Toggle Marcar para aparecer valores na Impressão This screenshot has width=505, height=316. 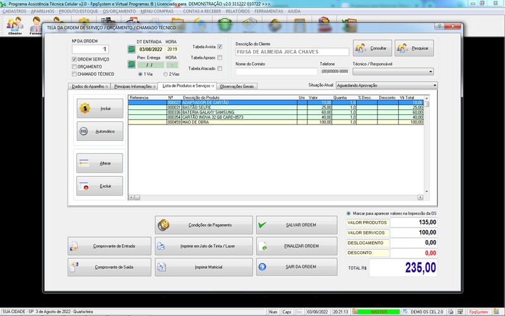click(x=348, y=214)
